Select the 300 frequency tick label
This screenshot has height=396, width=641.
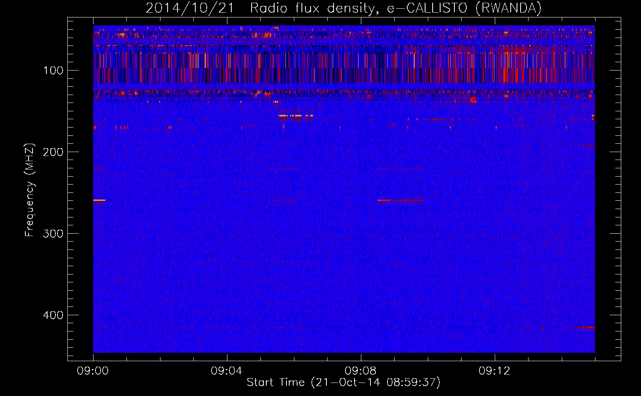click(53, 234)
